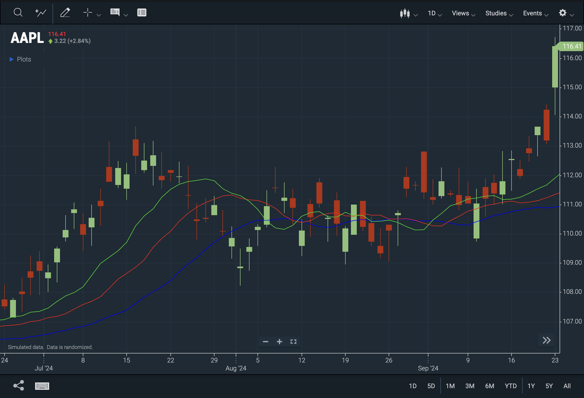Viewport: 584px width, 398px height.
Task: Select the 5D range button
Action: pyautogui.click(x=431, y=386)
